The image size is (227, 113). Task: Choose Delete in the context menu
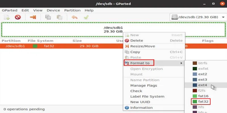(x=154, y=41)
